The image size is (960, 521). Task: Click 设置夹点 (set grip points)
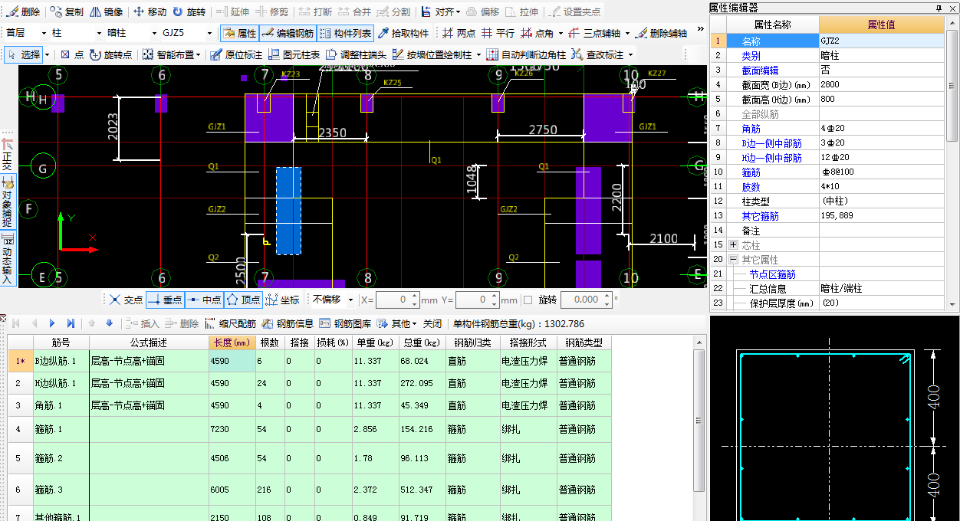(575, 11)
